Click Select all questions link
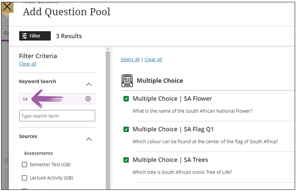Viewport: 297px width, 191px height. pyautogui.click(x=130, y=59)
